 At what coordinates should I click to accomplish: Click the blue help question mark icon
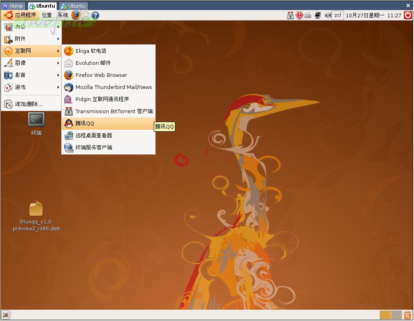(95, 15)
